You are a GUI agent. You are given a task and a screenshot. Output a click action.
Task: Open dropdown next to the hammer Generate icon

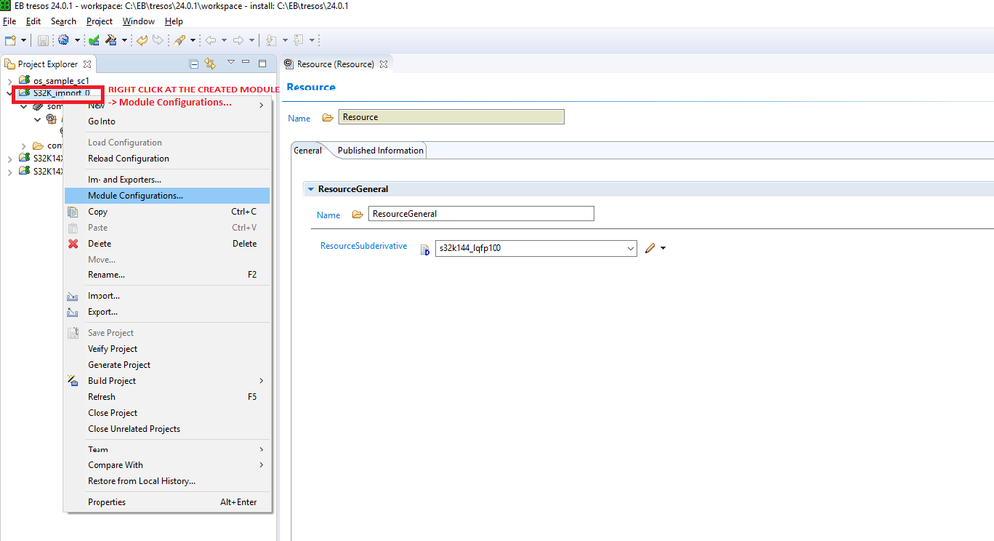pos(124,40)
